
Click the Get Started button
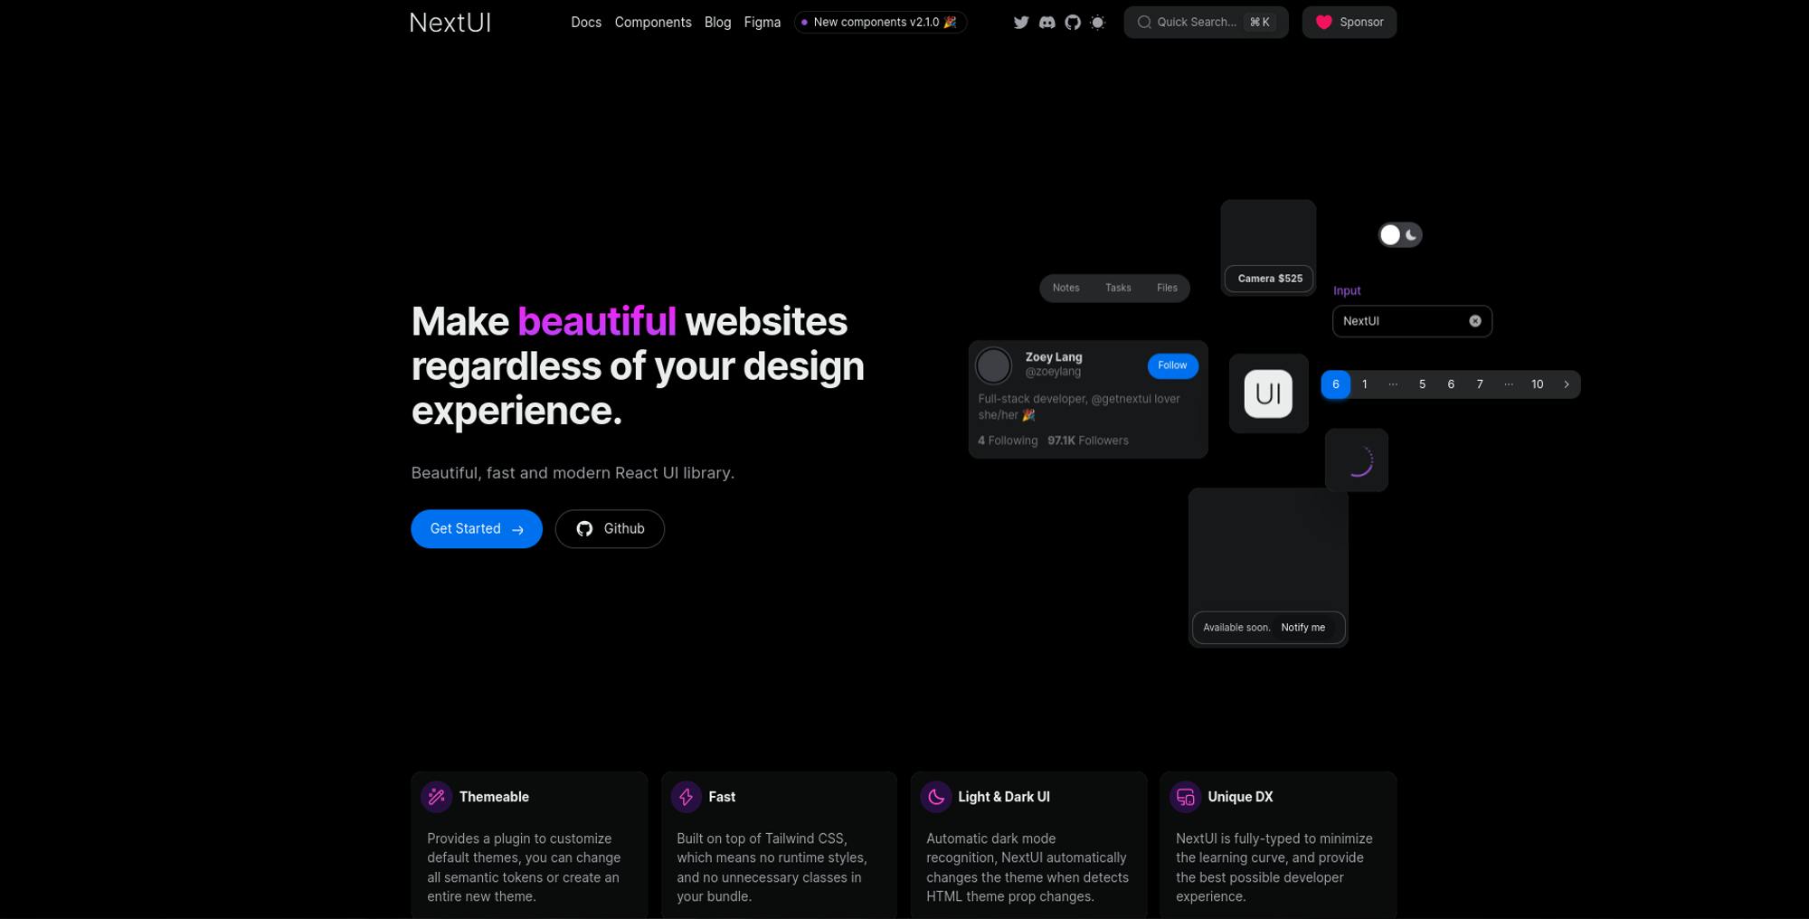[477, 529]
